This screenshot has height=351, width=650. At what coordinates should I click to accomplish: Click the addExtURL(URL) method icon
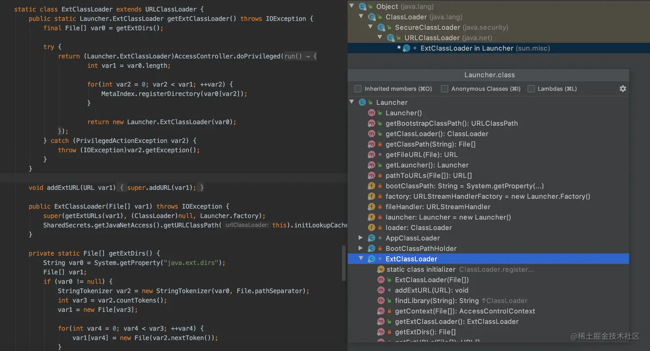[x=381, y=290]
